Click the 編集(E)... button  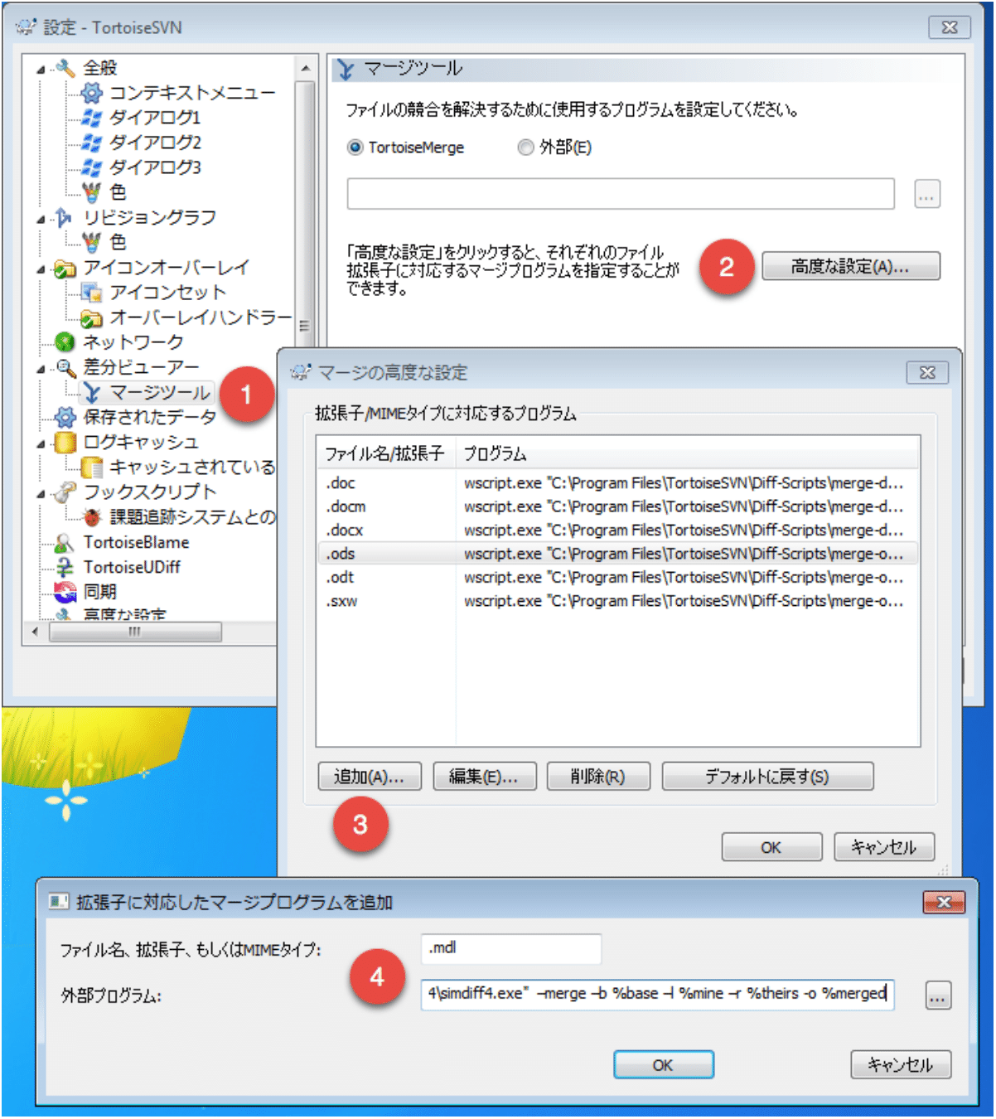point(484,777)
